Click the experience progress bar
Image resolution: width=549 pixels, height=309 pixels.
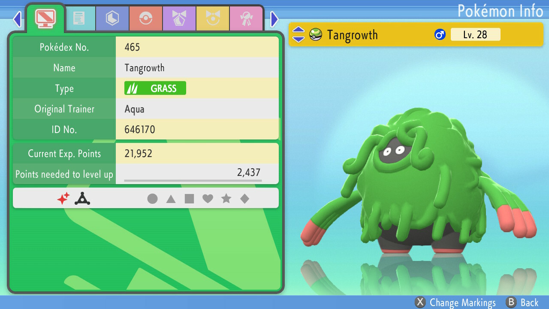pos(193,181)
